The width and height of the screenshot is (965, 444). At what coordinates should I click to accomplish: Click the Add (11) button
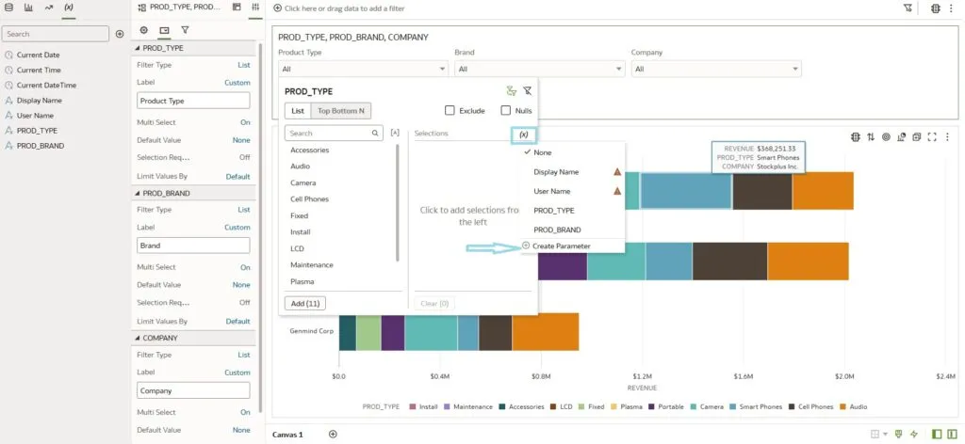pos(303,303)
